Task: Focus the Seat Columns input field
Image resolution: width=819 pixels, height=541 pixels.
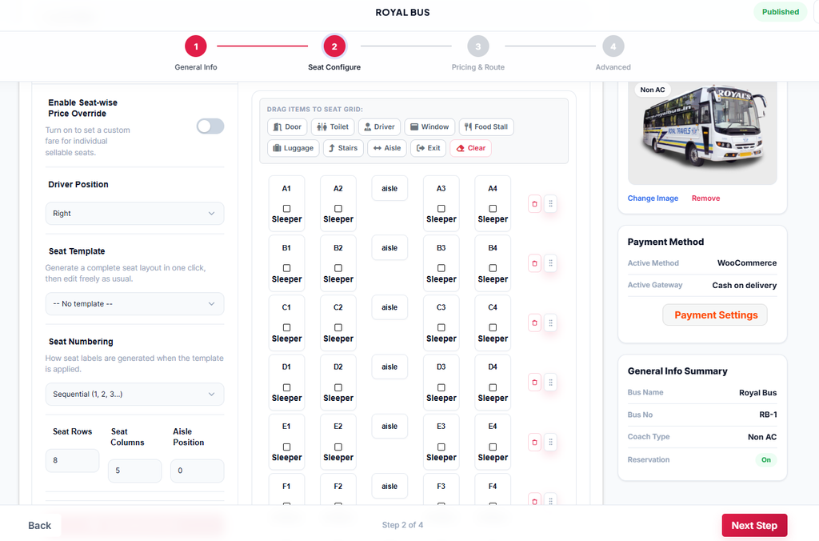Action: click(x=134, y=471)
